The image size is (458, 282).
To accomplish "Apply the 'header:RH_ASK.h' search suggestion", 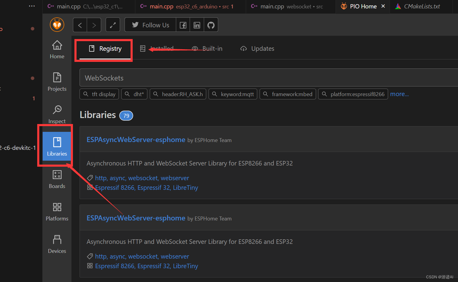I will pyautogui.click(x=178, y=94).
